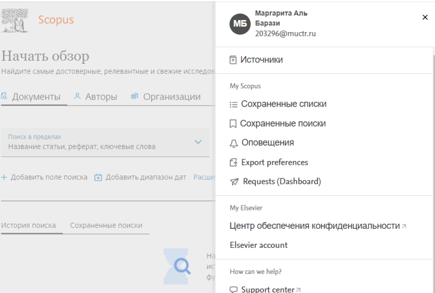Click the bell icon for Оповещения

(234, 144)
